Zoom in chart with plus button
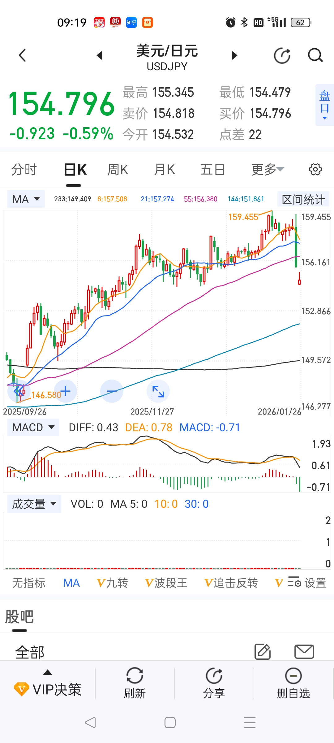334x743 pixels. pos(65,391)
